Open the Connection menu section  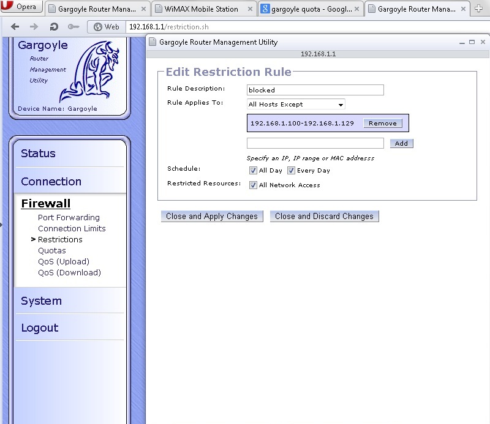pos(51,181)
